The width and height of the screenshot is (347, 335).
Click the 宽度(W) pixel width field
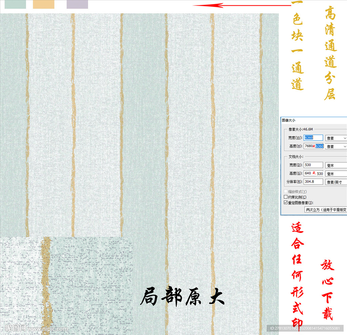tap(313, 138)
